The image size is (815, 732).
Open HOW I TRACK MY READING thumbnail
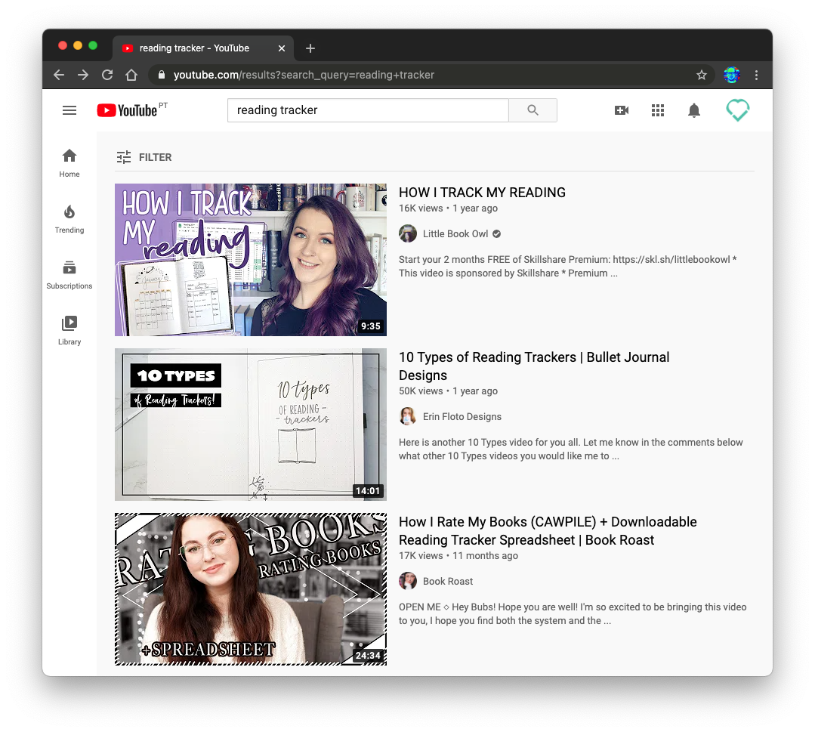click(251, 259)
